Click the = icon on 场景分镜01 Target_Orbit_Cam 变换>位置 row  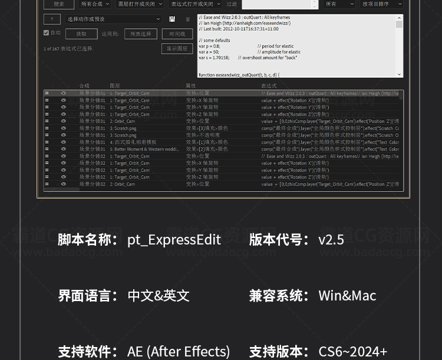coord(47,93)
